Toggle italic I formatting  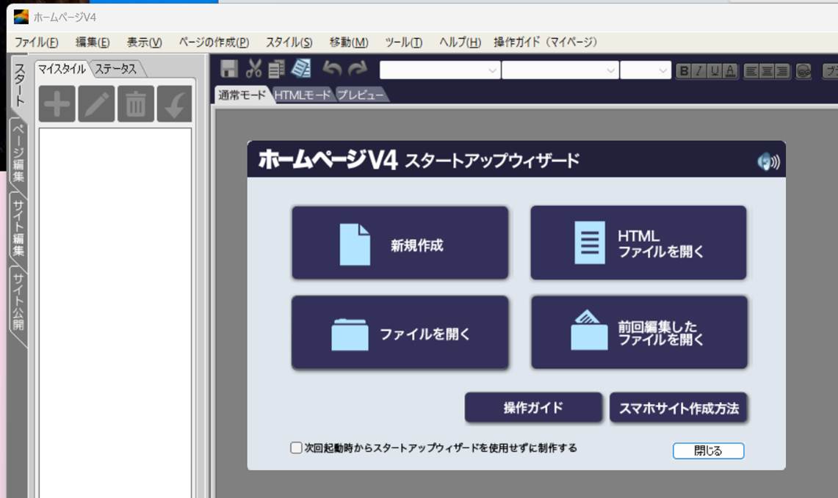[698, 71]
